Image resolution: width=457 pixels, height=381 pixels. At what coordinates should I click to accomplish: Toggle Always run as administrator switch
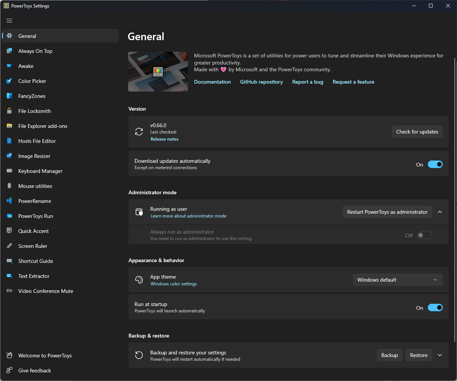click(x=425, y=235)
